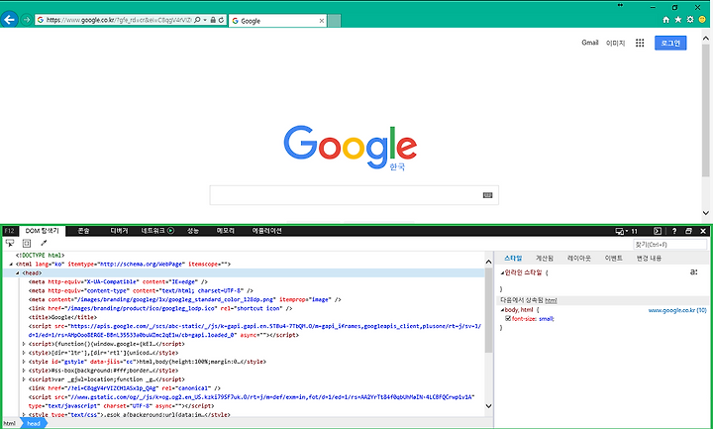Image resolution: width=713 pixels, height=429 pixels.
Task: Click the refresh icon in address bar
Action: click(x=221, y=20)
